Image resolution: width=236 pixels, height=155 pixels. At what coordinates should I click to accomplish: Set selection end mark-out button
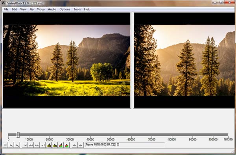pyautogui.click(x=81, y=145)
